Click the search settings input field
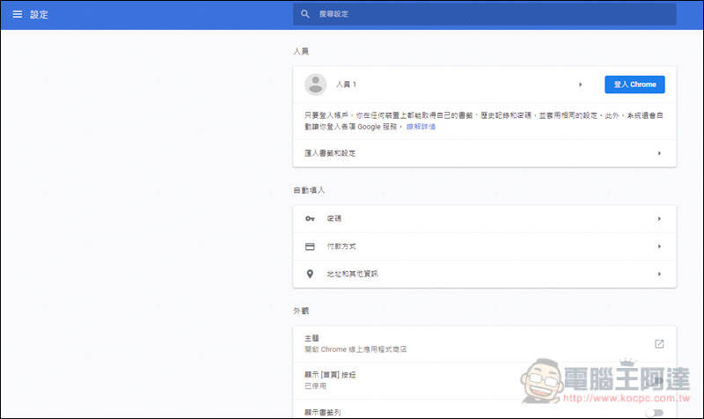This screenshot has width=704, height=419. (x=485, y=14)
